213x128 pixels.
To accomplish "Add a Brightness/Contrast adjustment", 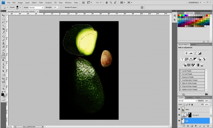I will [x=187, y=53].
